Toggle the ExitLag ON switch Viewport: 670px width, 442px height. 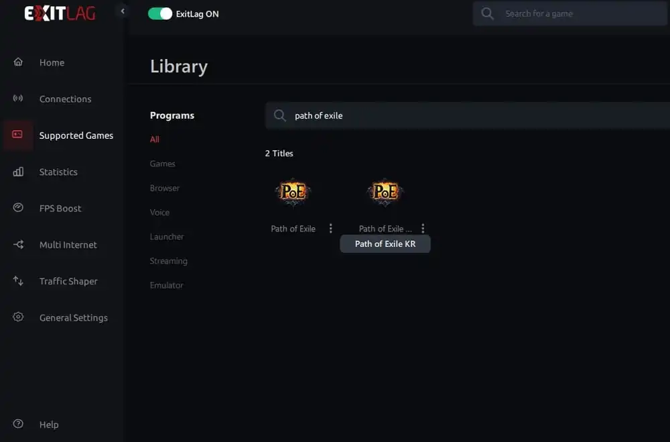click(160, 13)
